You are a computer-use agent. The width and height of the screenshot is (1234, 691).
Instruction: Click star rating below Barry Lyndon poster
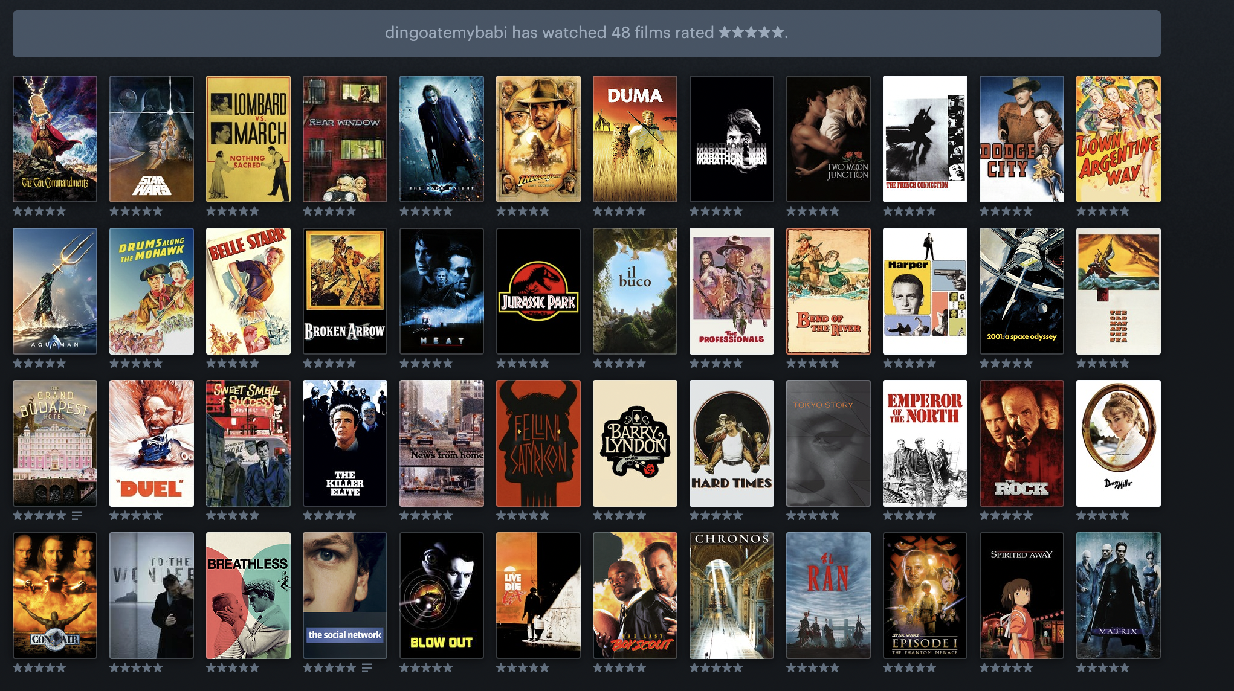(619, 516)
